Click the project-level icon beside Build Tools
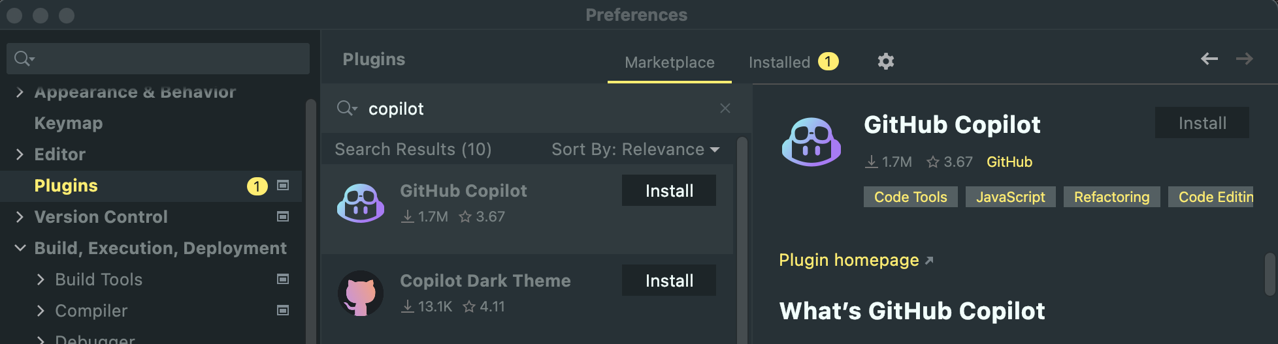 [283, 279]
